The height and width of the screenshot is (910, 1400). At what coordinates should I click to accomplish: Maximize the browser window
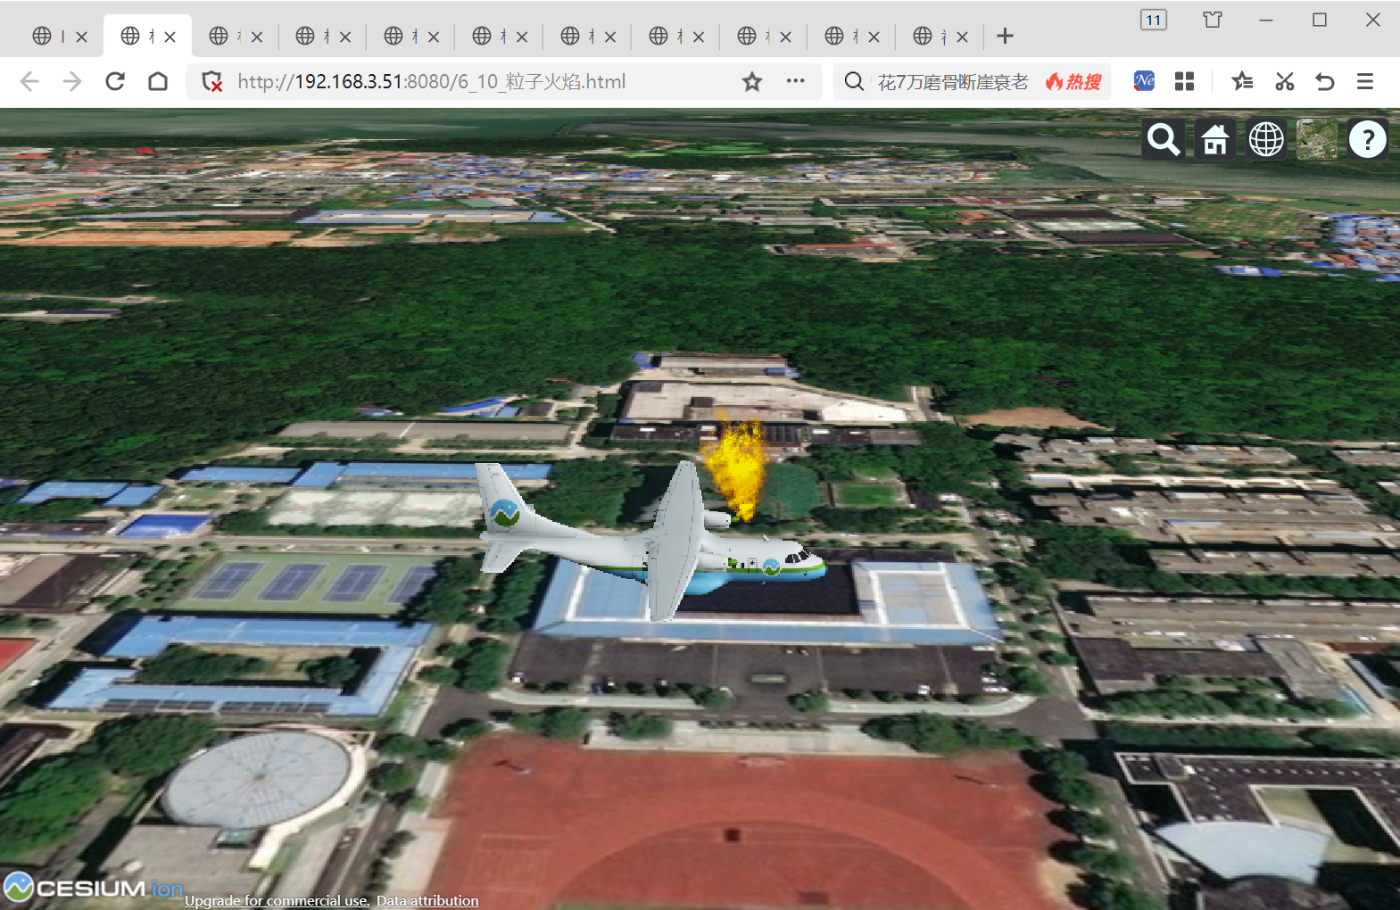coord(1320,20)
